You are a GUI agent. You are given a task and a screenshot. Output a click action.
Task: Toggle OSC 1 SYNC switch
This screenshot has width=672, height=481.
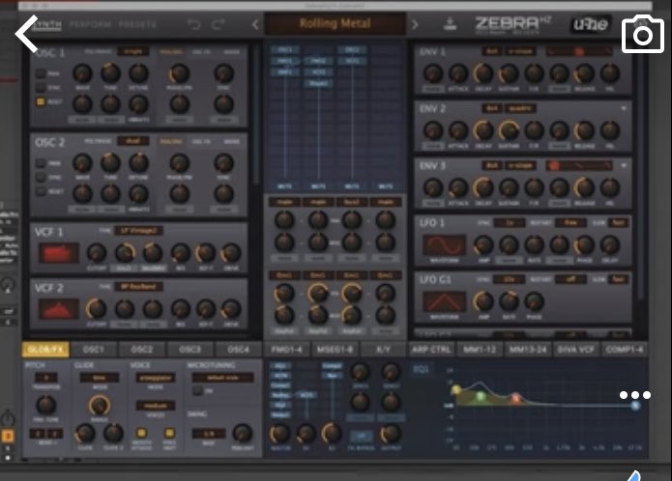(x=41, y=87)
